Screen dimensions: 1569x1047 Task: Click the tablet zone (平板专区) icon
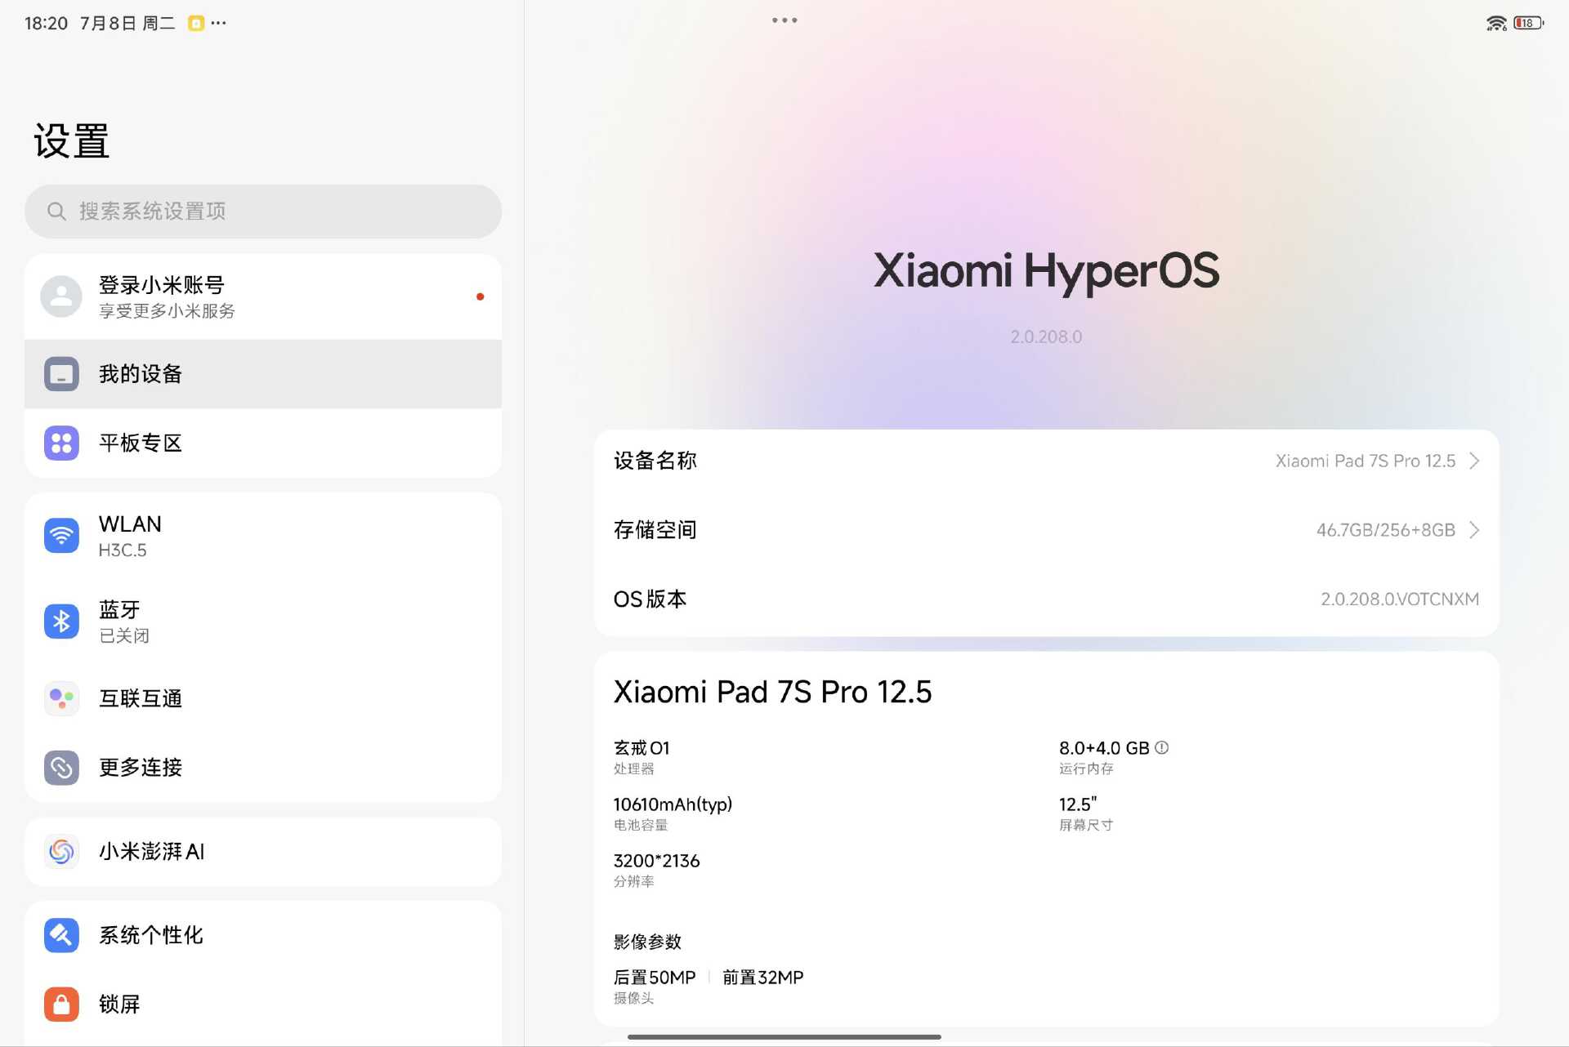point(61,443)
